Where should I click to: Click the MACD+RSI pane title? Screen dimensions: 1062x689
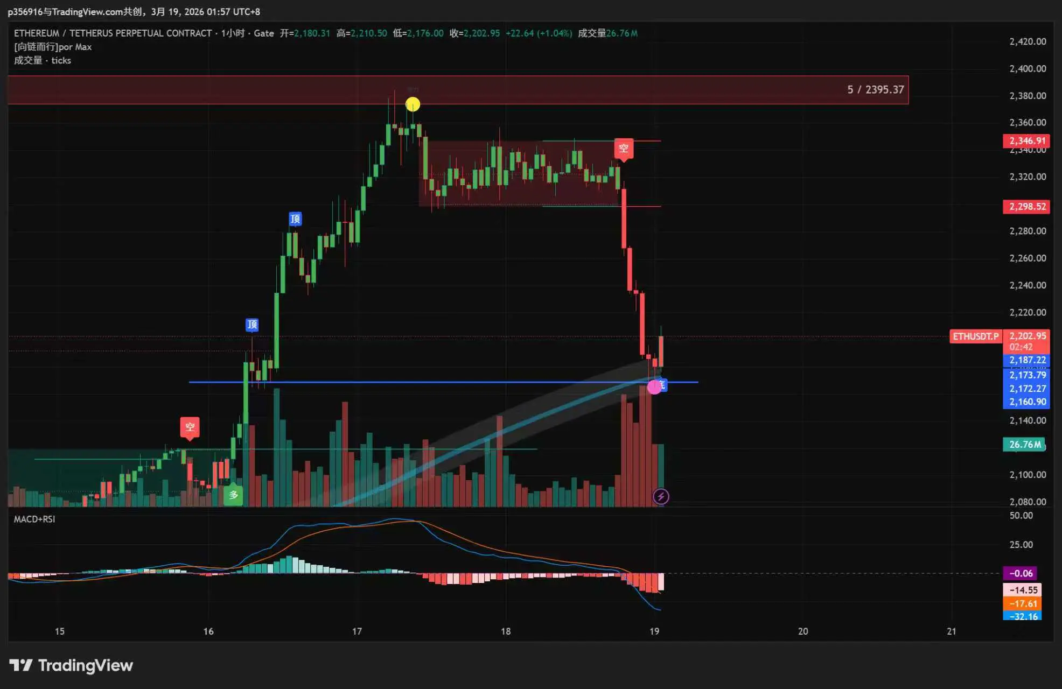click(x=34, y=519)
